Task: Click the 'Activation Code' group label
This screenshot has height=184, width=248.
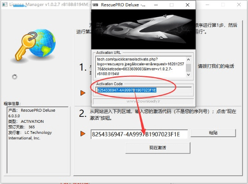Action: coord(110,84)
